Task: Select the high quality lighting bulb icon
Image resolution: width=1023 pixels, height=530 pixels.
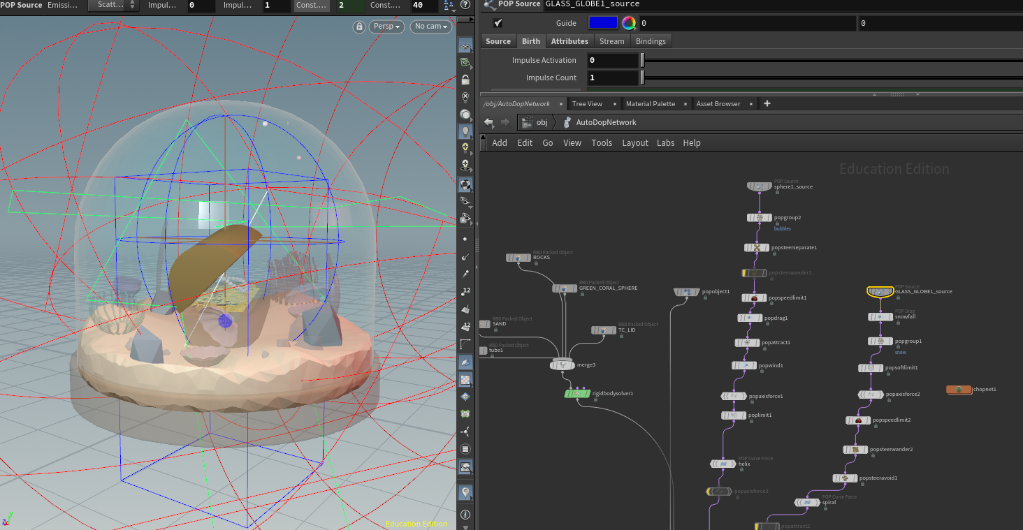Action: pyautogui.click(x=465, y=148)
